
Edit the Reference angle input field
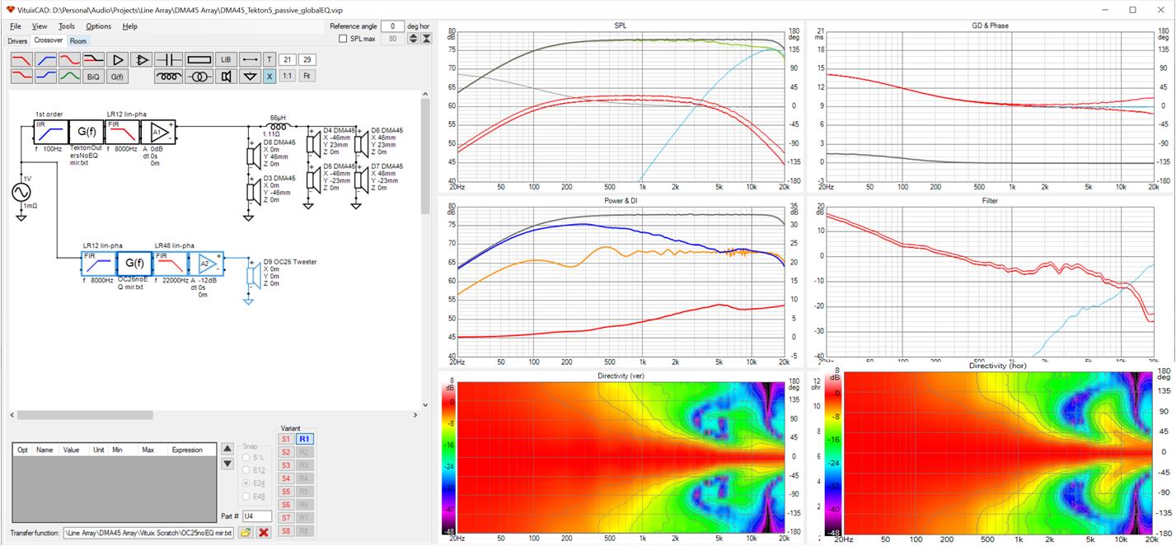coord(392,26)
